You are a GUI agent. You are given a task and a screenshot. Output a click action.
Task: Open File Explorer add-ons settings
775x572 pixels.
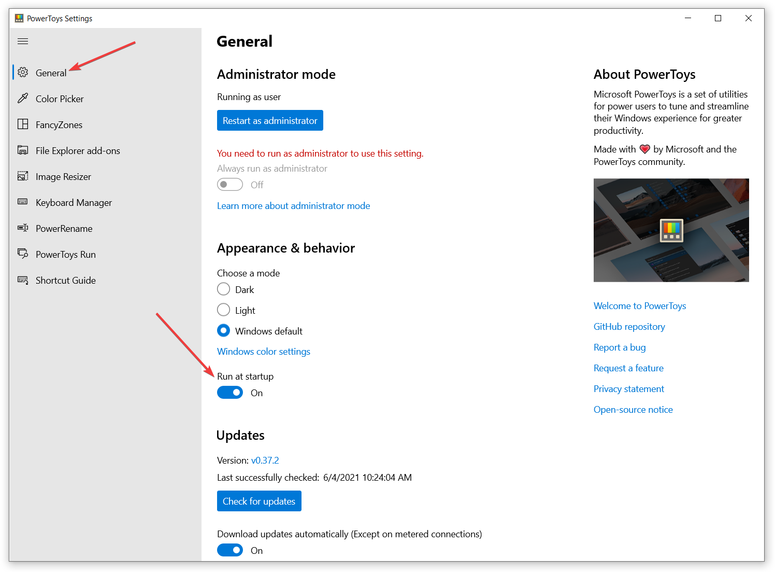pos(106,150)
